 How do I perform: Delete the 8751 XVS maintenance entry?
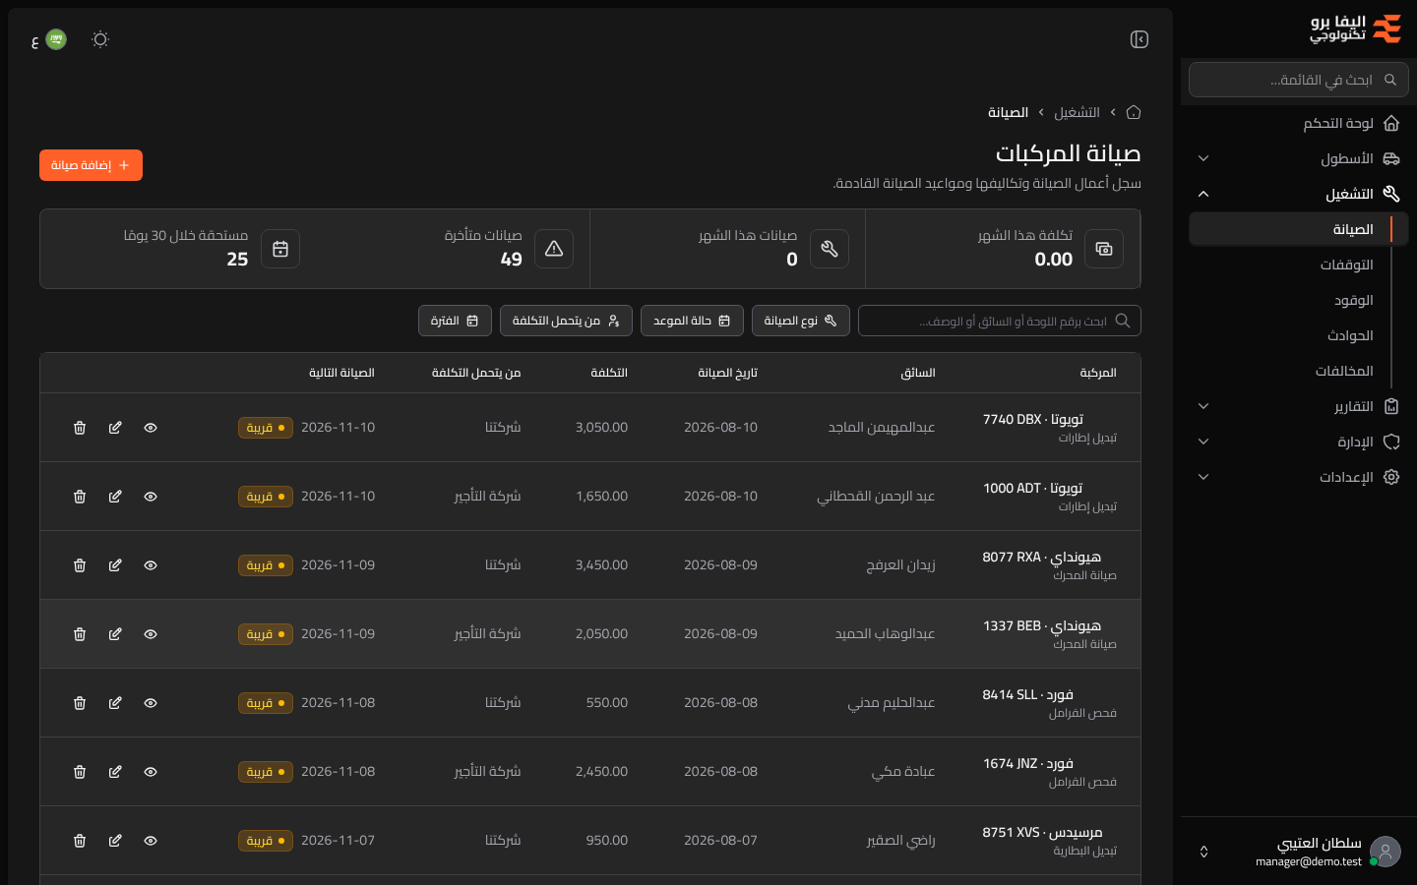pyautogui.click(x=80, y=841)
